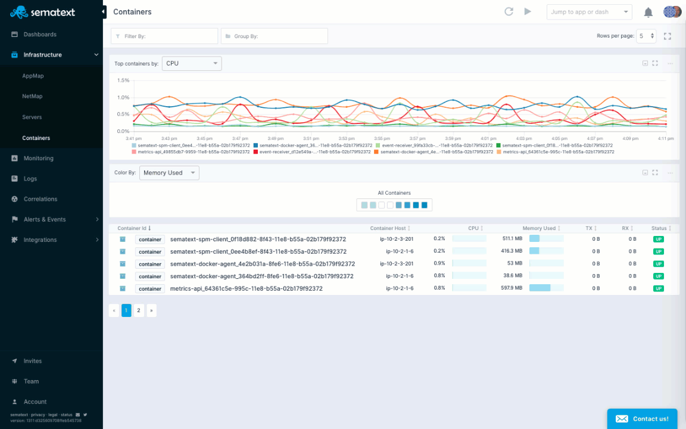Open the Color By Memory Used dropdown
The image size is (686, 429).
(x=169, y=173)
